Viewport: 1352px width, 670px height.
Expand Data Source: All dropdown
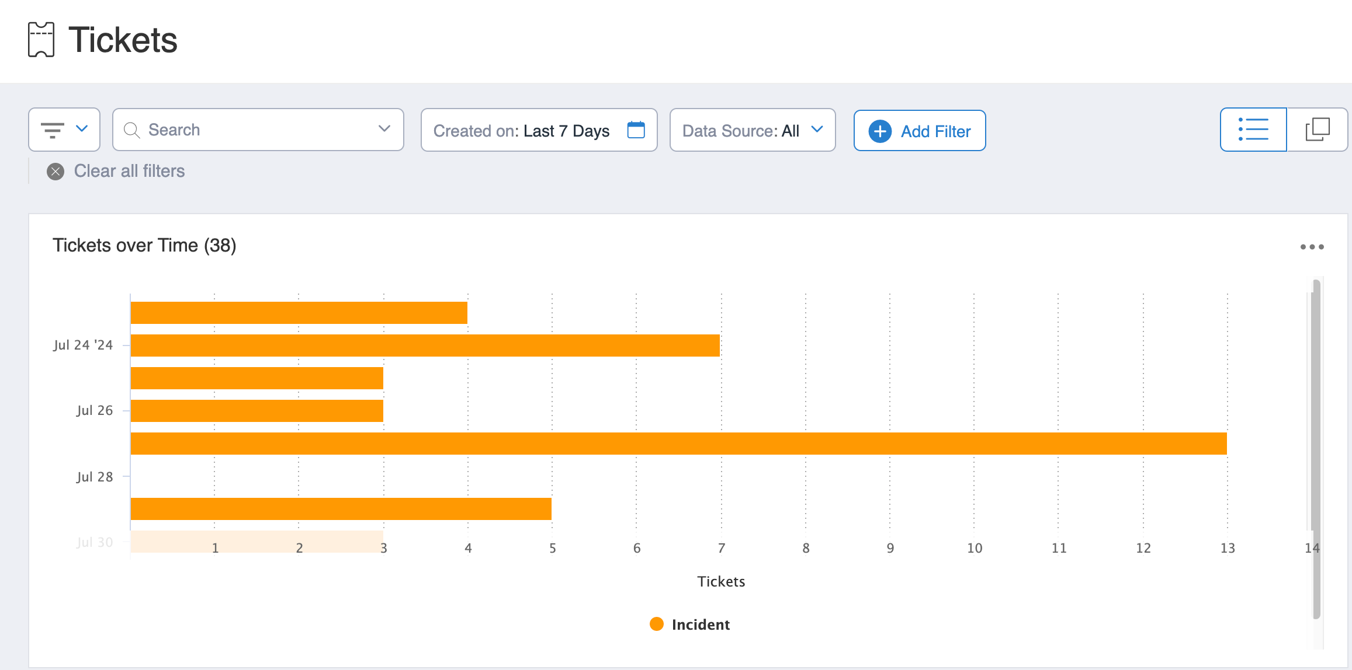pyautogui.click(x=752, y=130)
